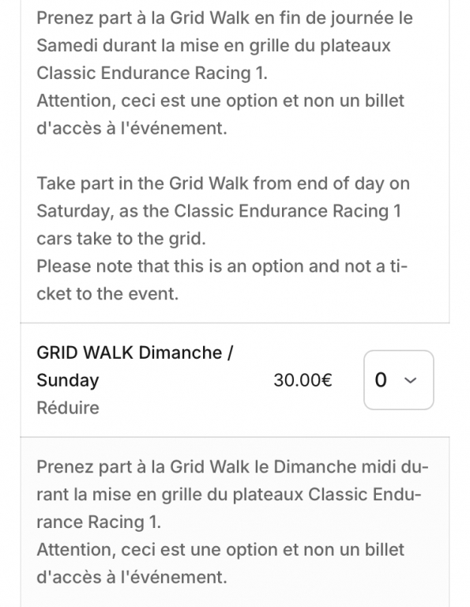The width and height of the screenshot is (470, 607).
Task: Click the line starting 'Saturday, as the Classic Endurance'
Action: 219,211
